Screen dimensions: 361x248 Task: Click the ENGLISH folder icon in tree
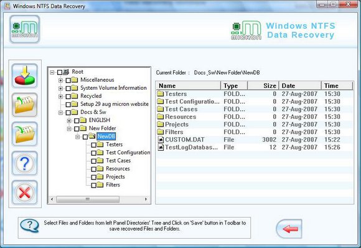pos(83,120)
